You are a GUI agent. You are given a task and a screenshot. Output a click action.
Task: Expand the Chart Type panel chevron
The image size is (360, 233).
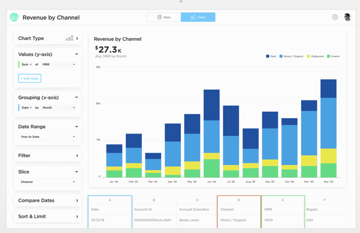click(x=77, y=38)
